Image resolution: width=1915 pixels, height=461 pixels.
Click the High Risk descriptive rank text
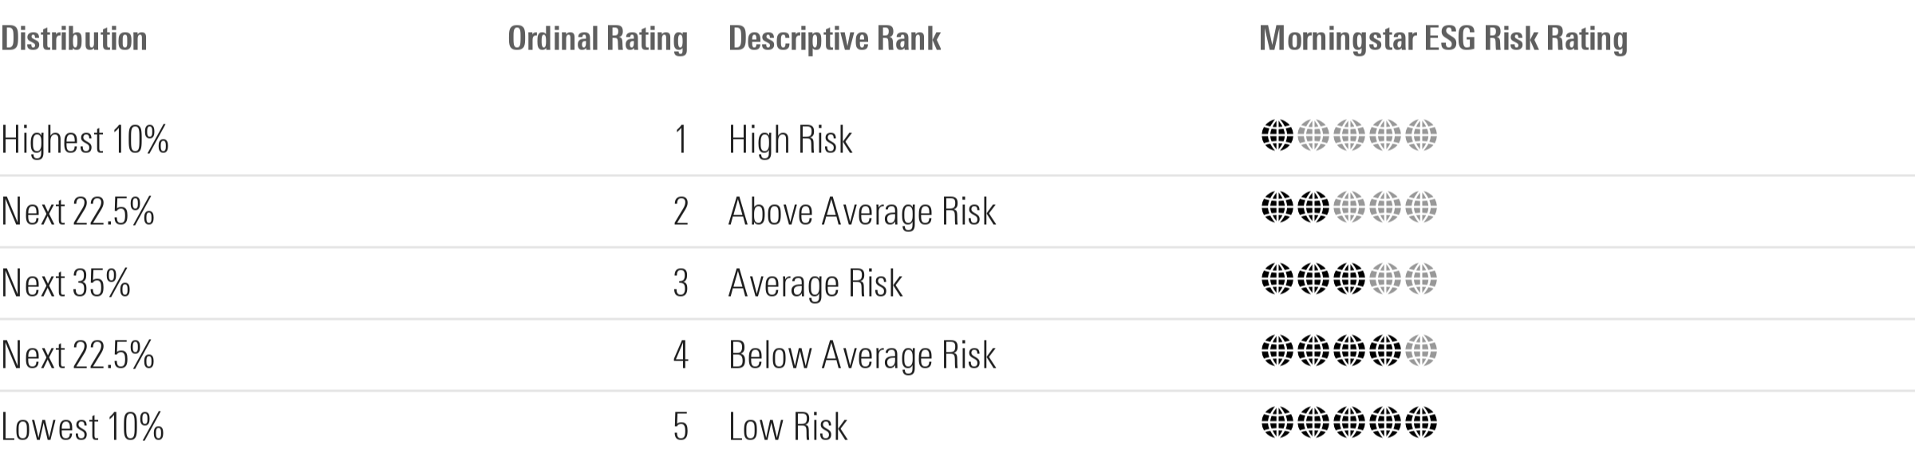(x=790, y=140)
